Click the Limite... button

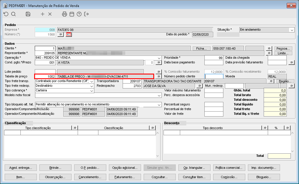click(283, 53)
